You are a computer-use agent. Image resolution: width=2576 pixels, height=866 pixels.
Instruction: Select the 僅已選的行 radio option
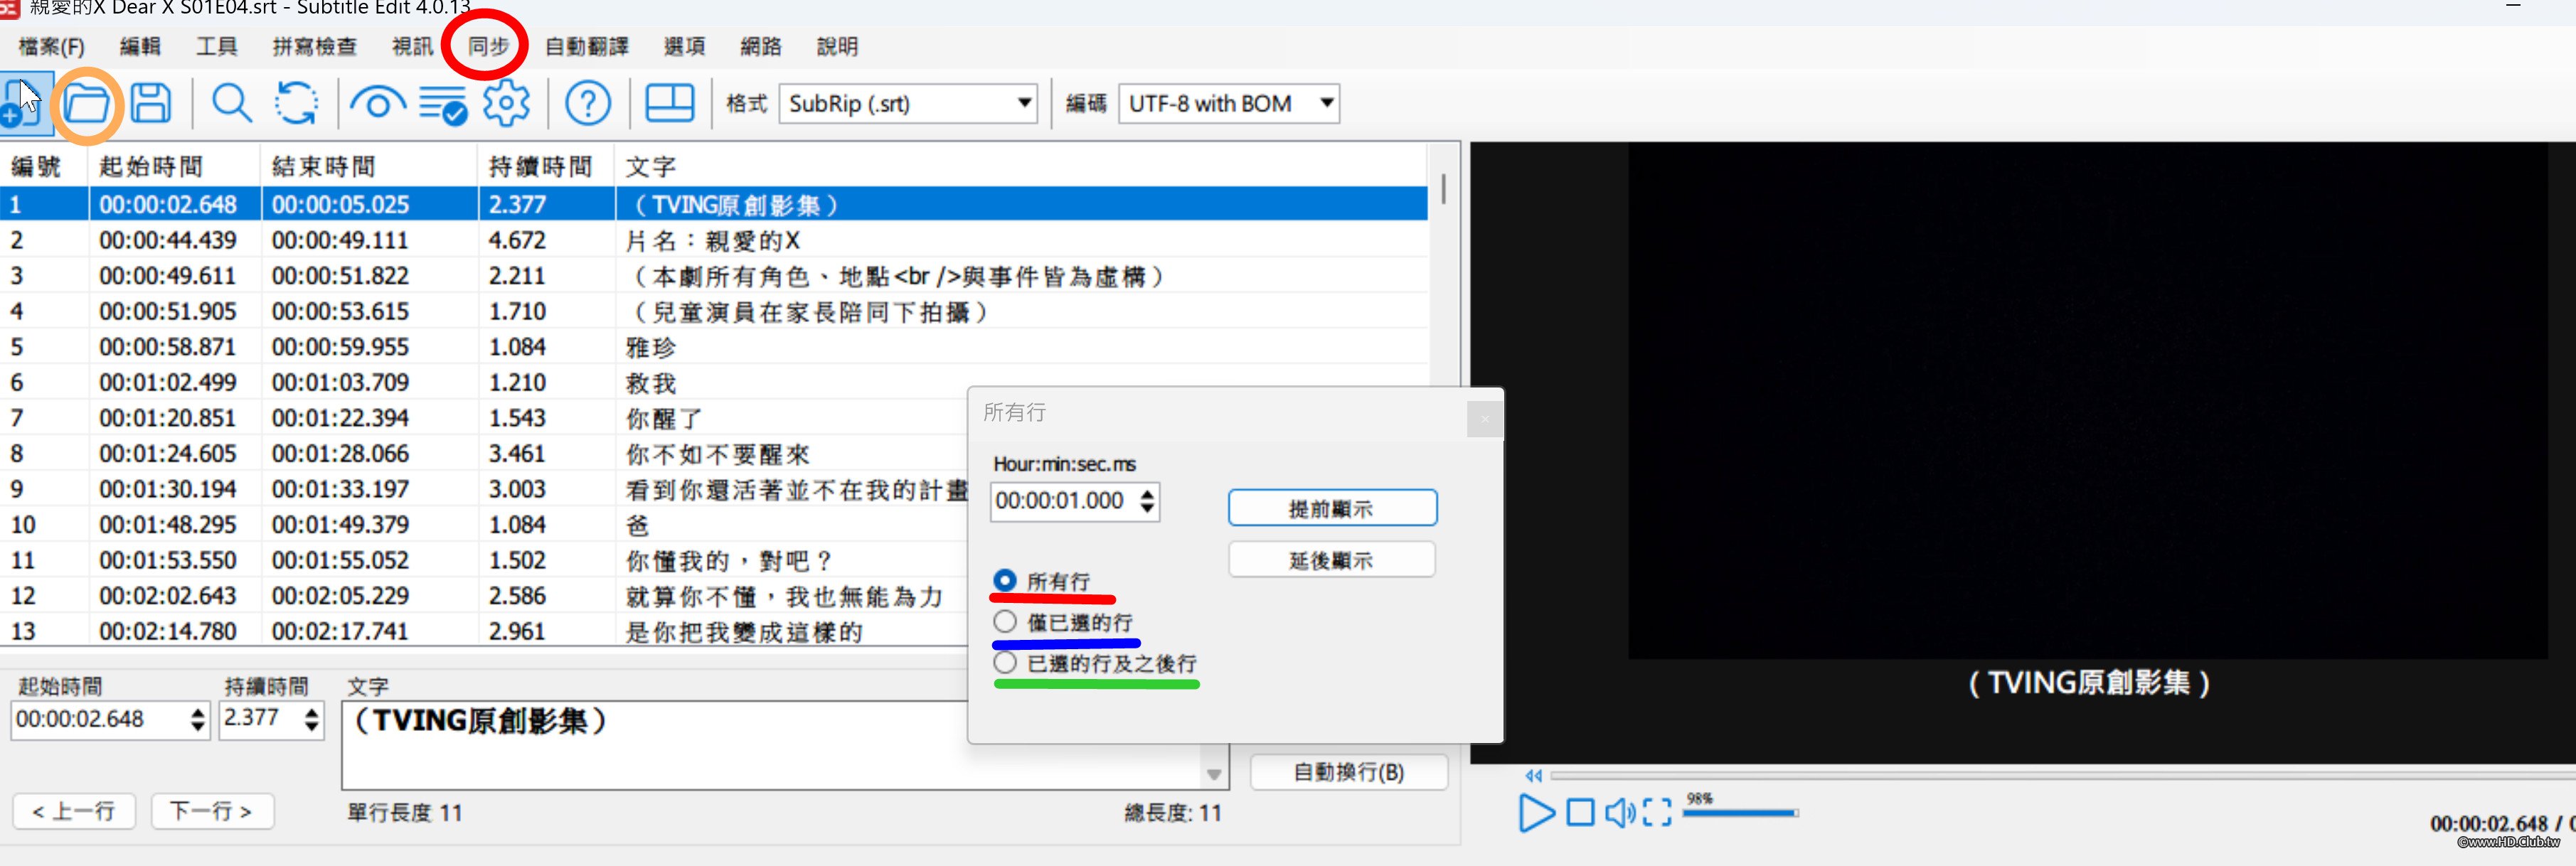pyautogui.click(x=1005, y=622)
